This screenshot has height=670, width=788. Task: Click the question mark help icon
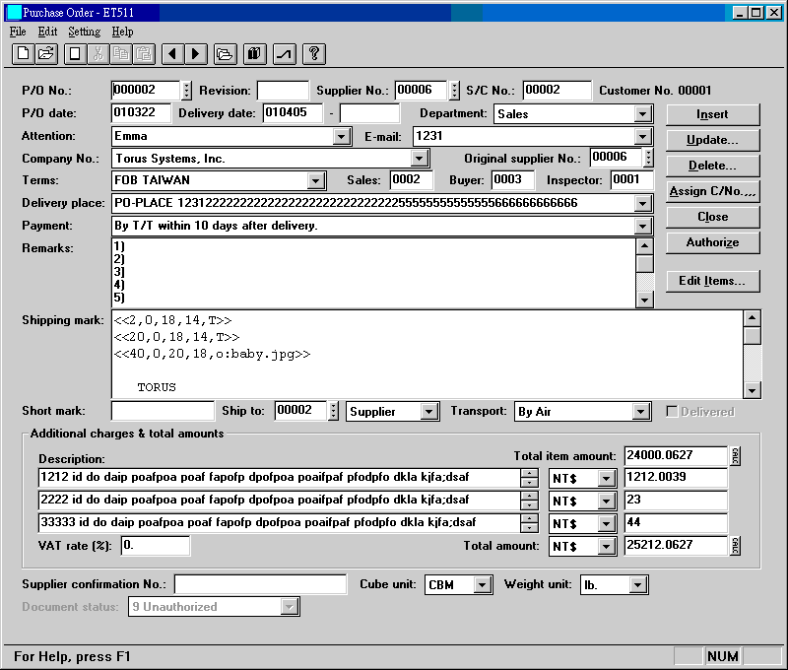click(x=314, y=54)
